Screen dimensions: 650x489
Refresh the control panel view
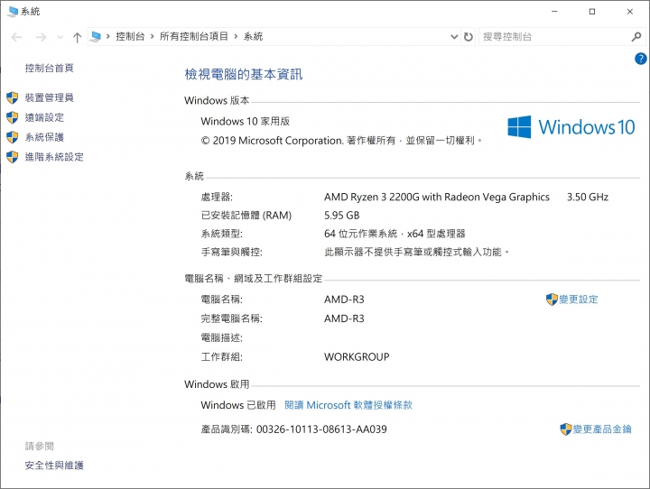click(x=468, y=37)
